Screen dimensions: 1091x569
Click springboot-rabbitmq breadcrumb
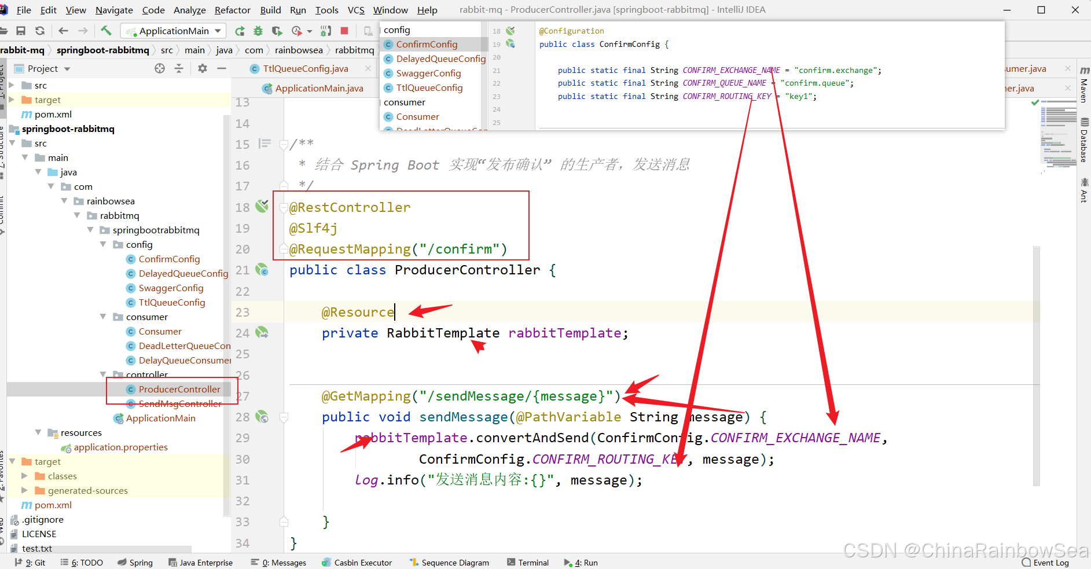click(x=102, y=50)
